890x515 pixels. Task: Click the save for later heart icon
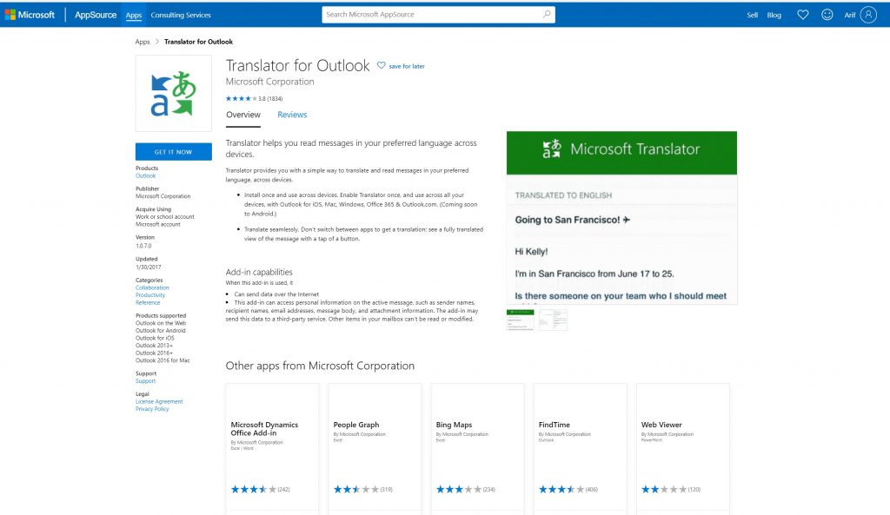point(382,66)
